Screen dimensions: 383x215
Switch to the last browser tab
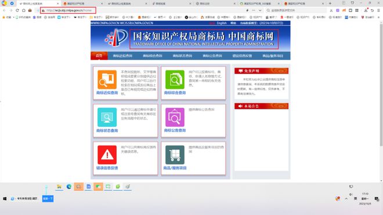304,3
